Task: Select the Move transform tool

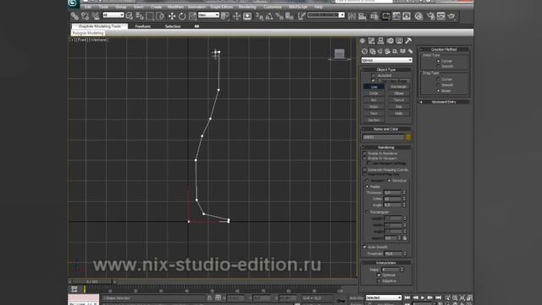Action: (172, 16)
